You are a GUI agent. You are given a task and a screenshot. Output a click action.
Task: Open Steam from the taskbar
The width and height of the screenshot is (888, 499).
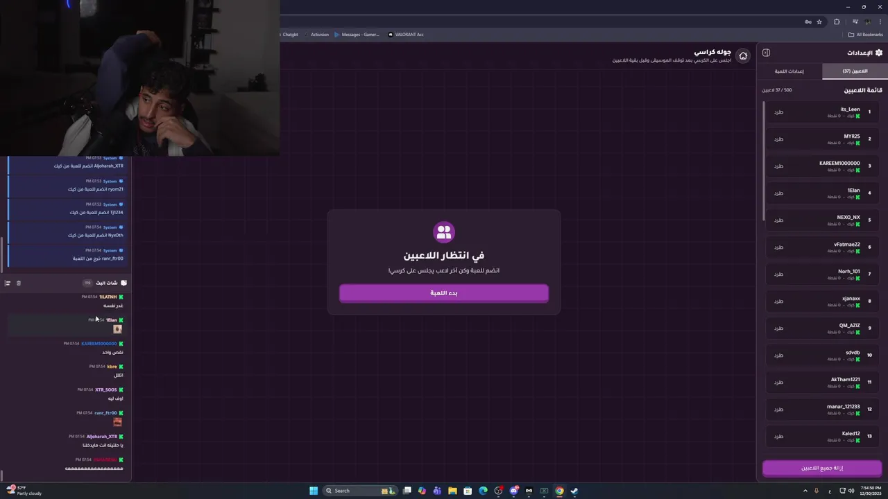574,491
